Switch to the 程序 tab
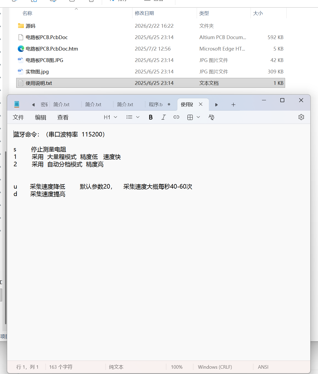The image size is (318, 374). pyautogui.click(x=156, y=105)
